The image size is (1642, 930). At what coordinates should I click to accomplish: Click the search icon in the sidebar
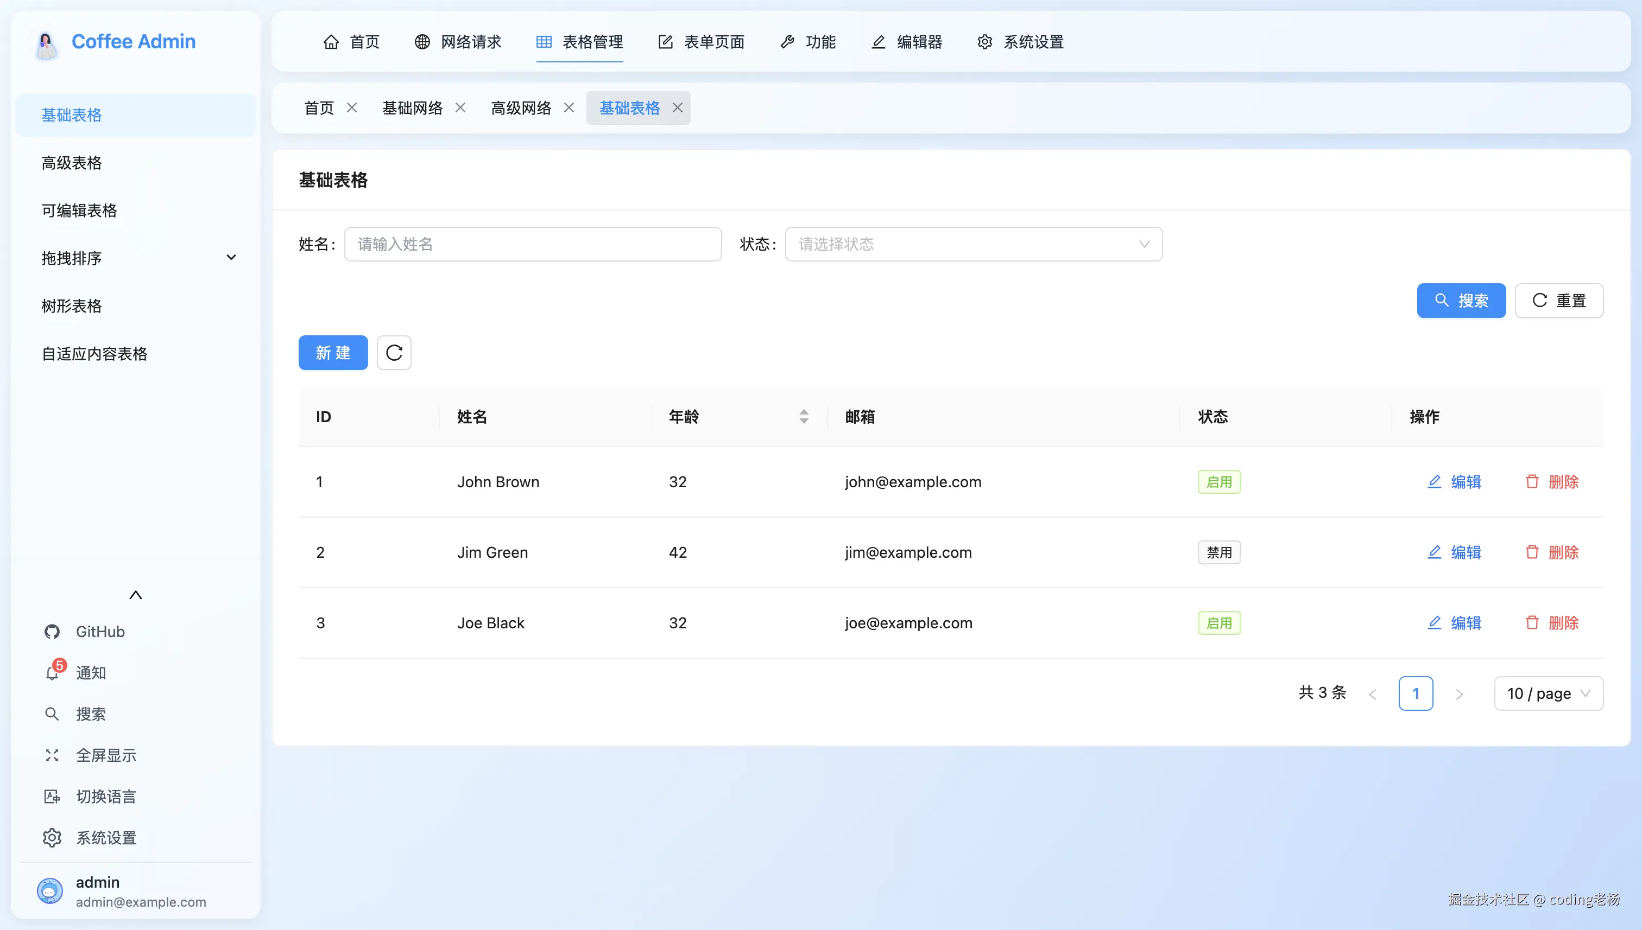[x=52, y=714]
